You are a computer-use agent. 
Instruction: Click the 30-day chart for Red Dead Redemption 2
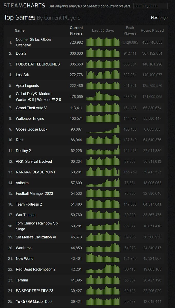point(103,269)
